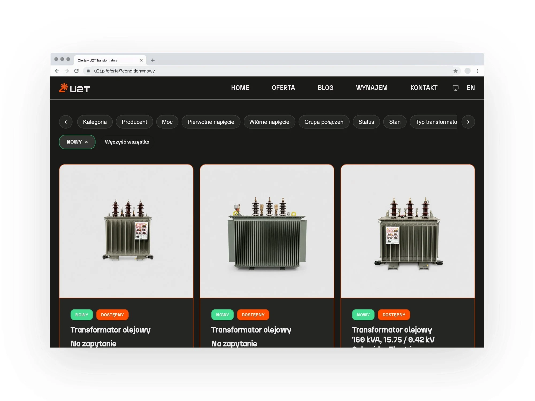Click the browser profile avatar icon
Screen dimensions: 535x401
(x=468, y=71)
